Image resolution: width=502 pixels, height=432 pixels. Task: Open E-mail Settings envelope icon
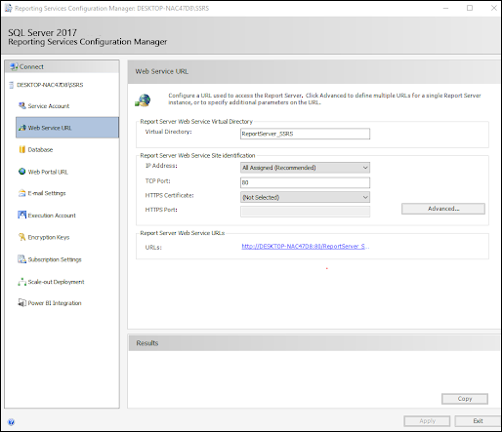point(21,193)
